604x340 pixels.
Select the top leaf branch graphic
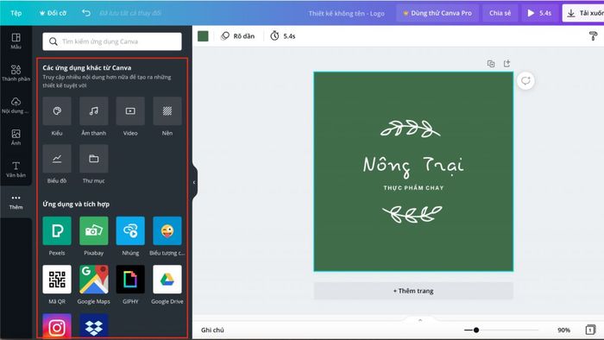411,129
